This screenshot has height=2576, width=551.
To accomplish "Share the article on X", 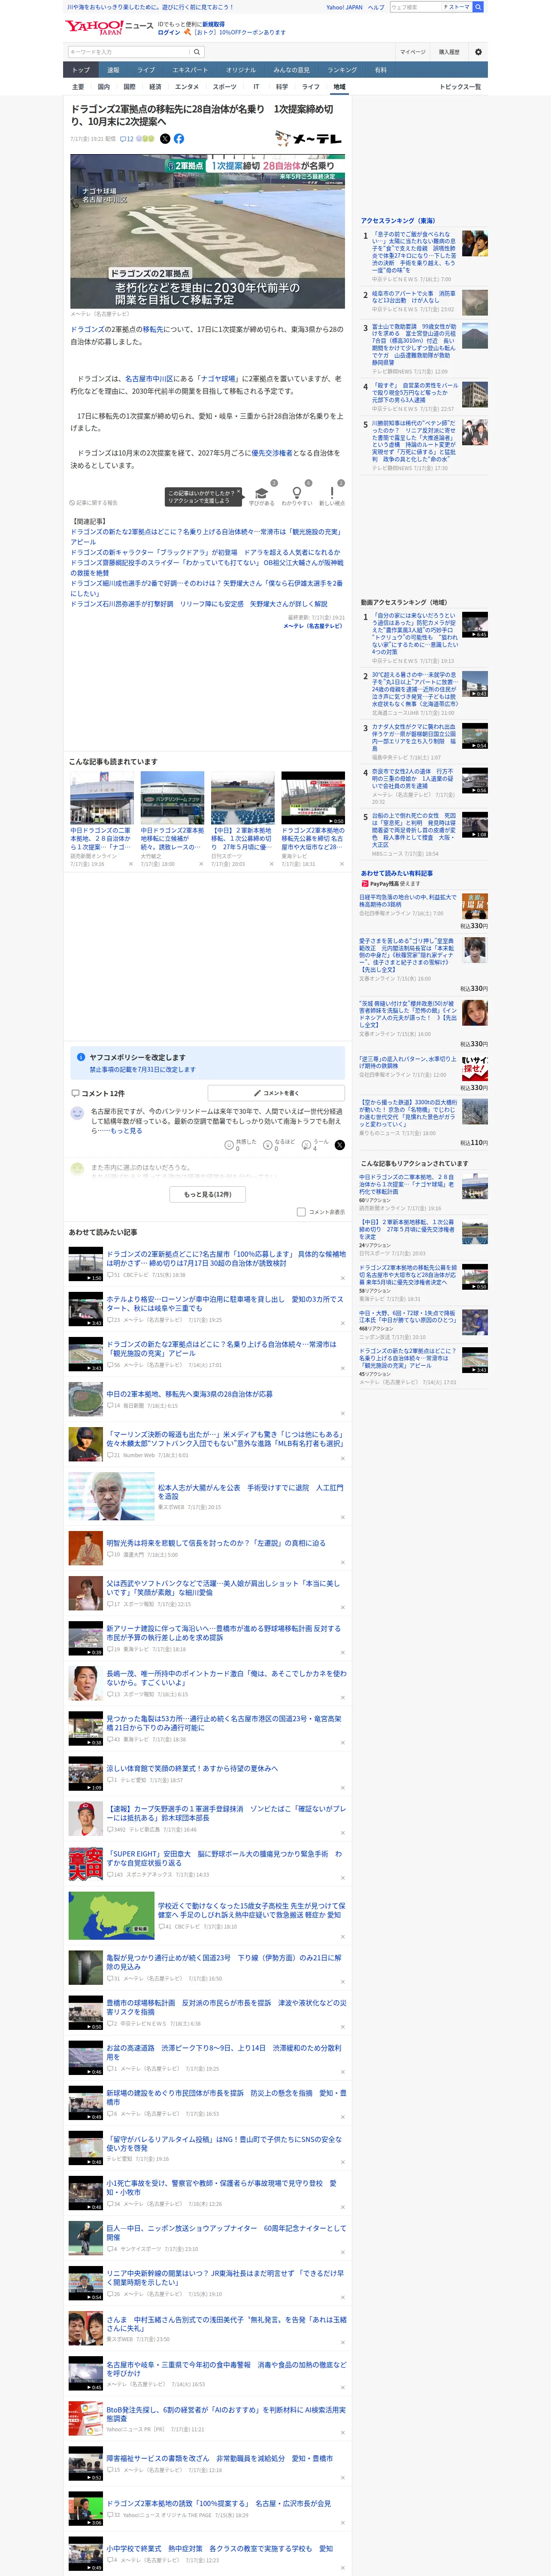I will pyautogui.click(x=165, y=139).
